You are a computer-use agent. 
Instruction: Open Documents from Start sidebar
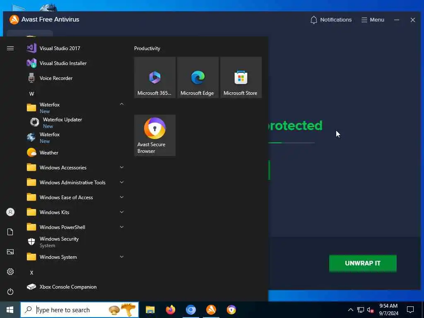pyautogui.click(x=10, y=232)
